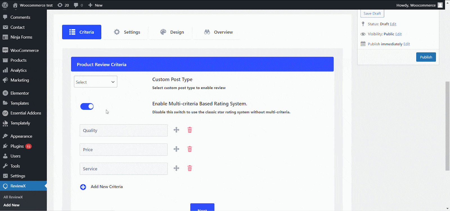The image size is (450, 211).
Task: Click the Elementor icon in sidebar
Action: click(x=5, y=93)
